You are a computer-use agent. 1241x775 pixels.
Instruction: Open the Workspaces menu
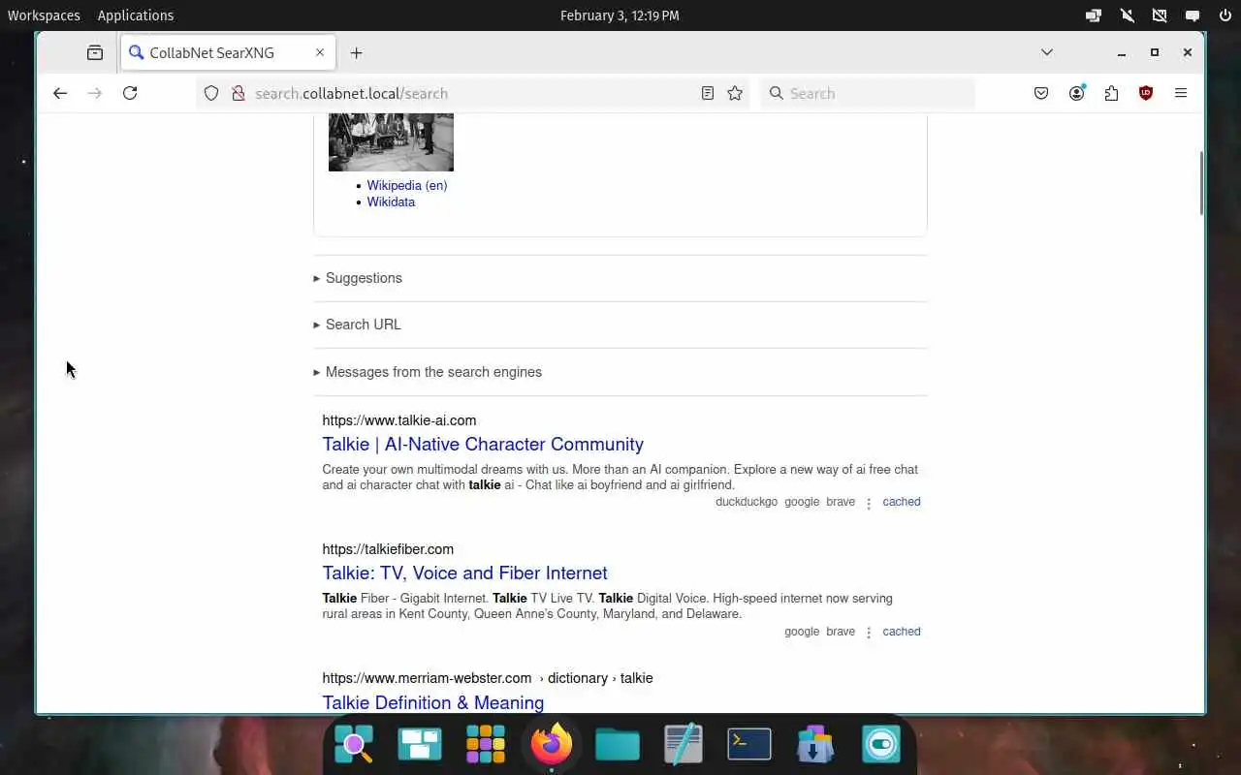(x=44, y=15)
